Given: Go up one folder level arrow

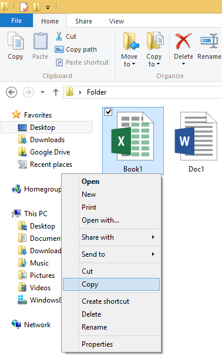Looking at the screenshot, I should pos(56,92).
